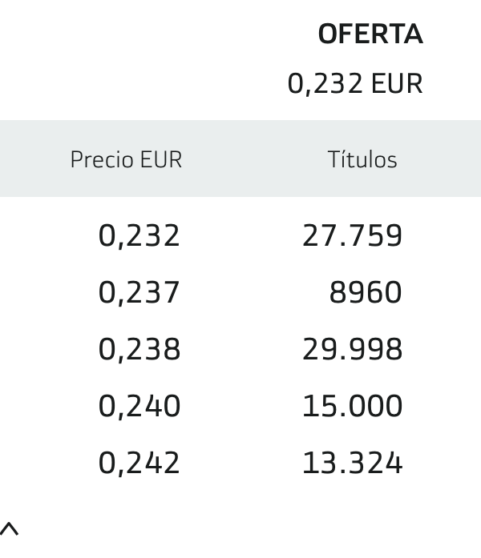Image resolution: width=481 pixels, height=558 pixels.
Task: Select the 0,232 EUR offer price
Action: coord(355,83)
